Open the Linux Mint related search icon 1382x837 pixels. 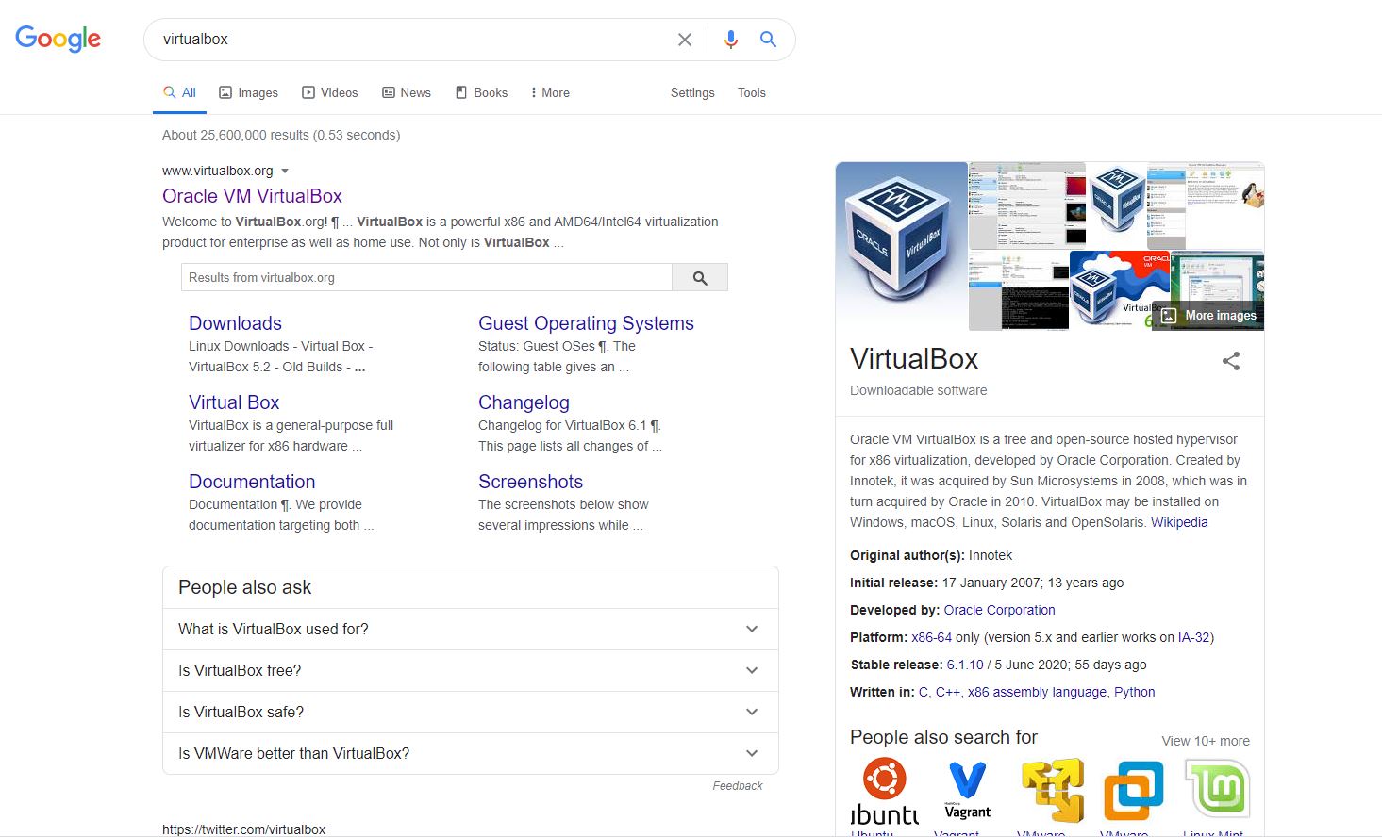1217,790
